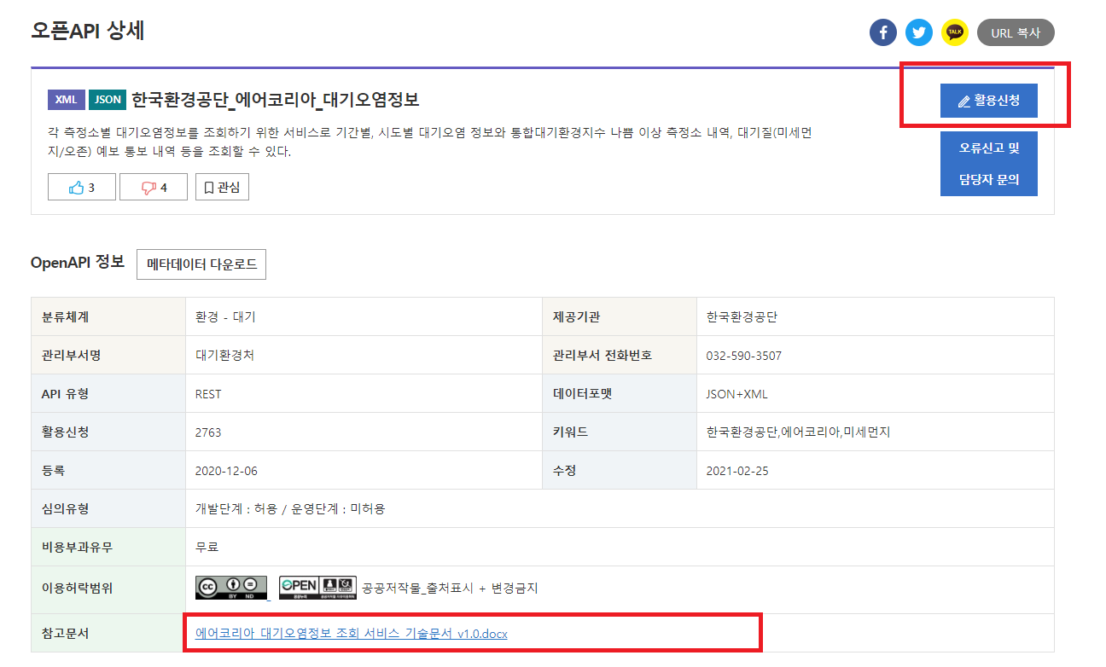Select the 오픈API 상세 page heading
Viewport: 1106px width, 667px height.
(88, 31)
